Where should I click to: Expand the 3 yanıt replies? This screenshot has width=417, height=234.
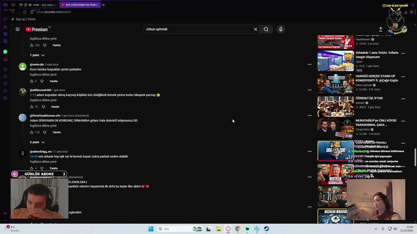[37, 142]
